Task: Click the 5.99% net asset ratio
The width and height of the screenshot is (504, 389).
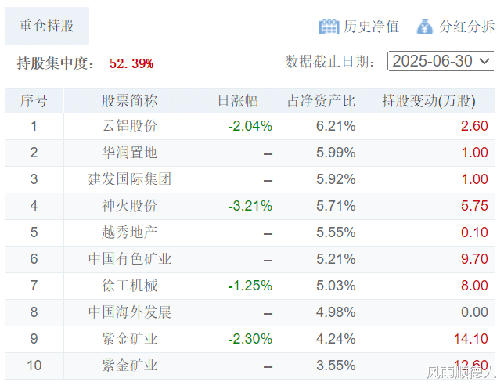Action: pos(336,153)
